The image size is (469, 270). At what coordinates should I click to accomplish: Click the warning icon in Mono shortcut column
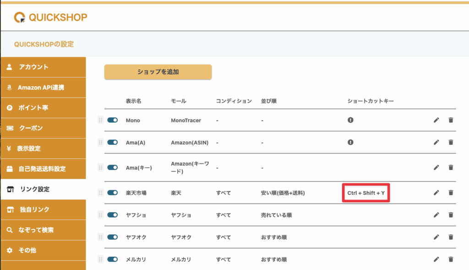pyautogui.click(x=350, y=120)
